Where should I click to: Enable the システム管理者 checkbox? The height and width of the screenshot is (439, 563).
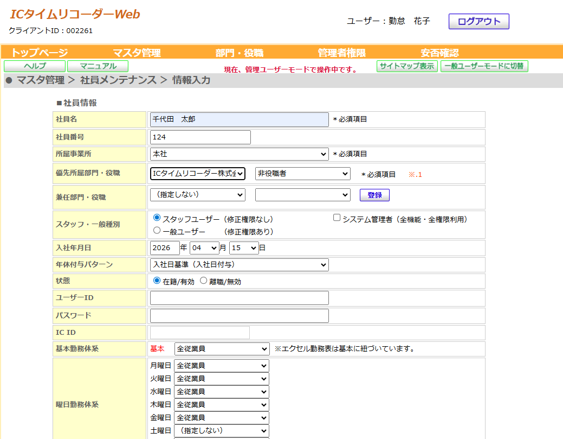[336, 218]
